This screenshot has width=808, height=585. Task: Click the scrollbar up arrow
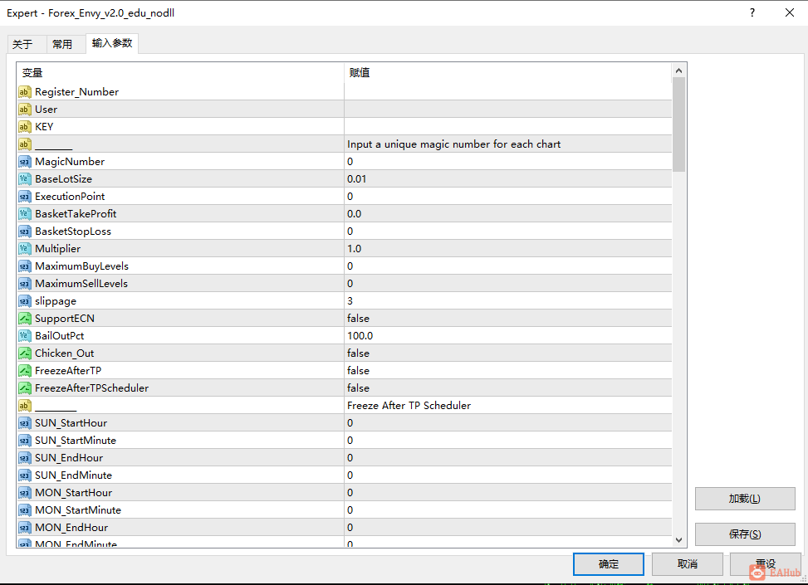[x=678, y=71]
